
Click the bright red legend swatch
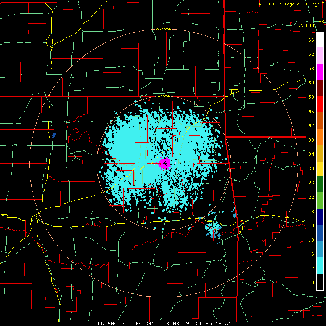[320, 105]
